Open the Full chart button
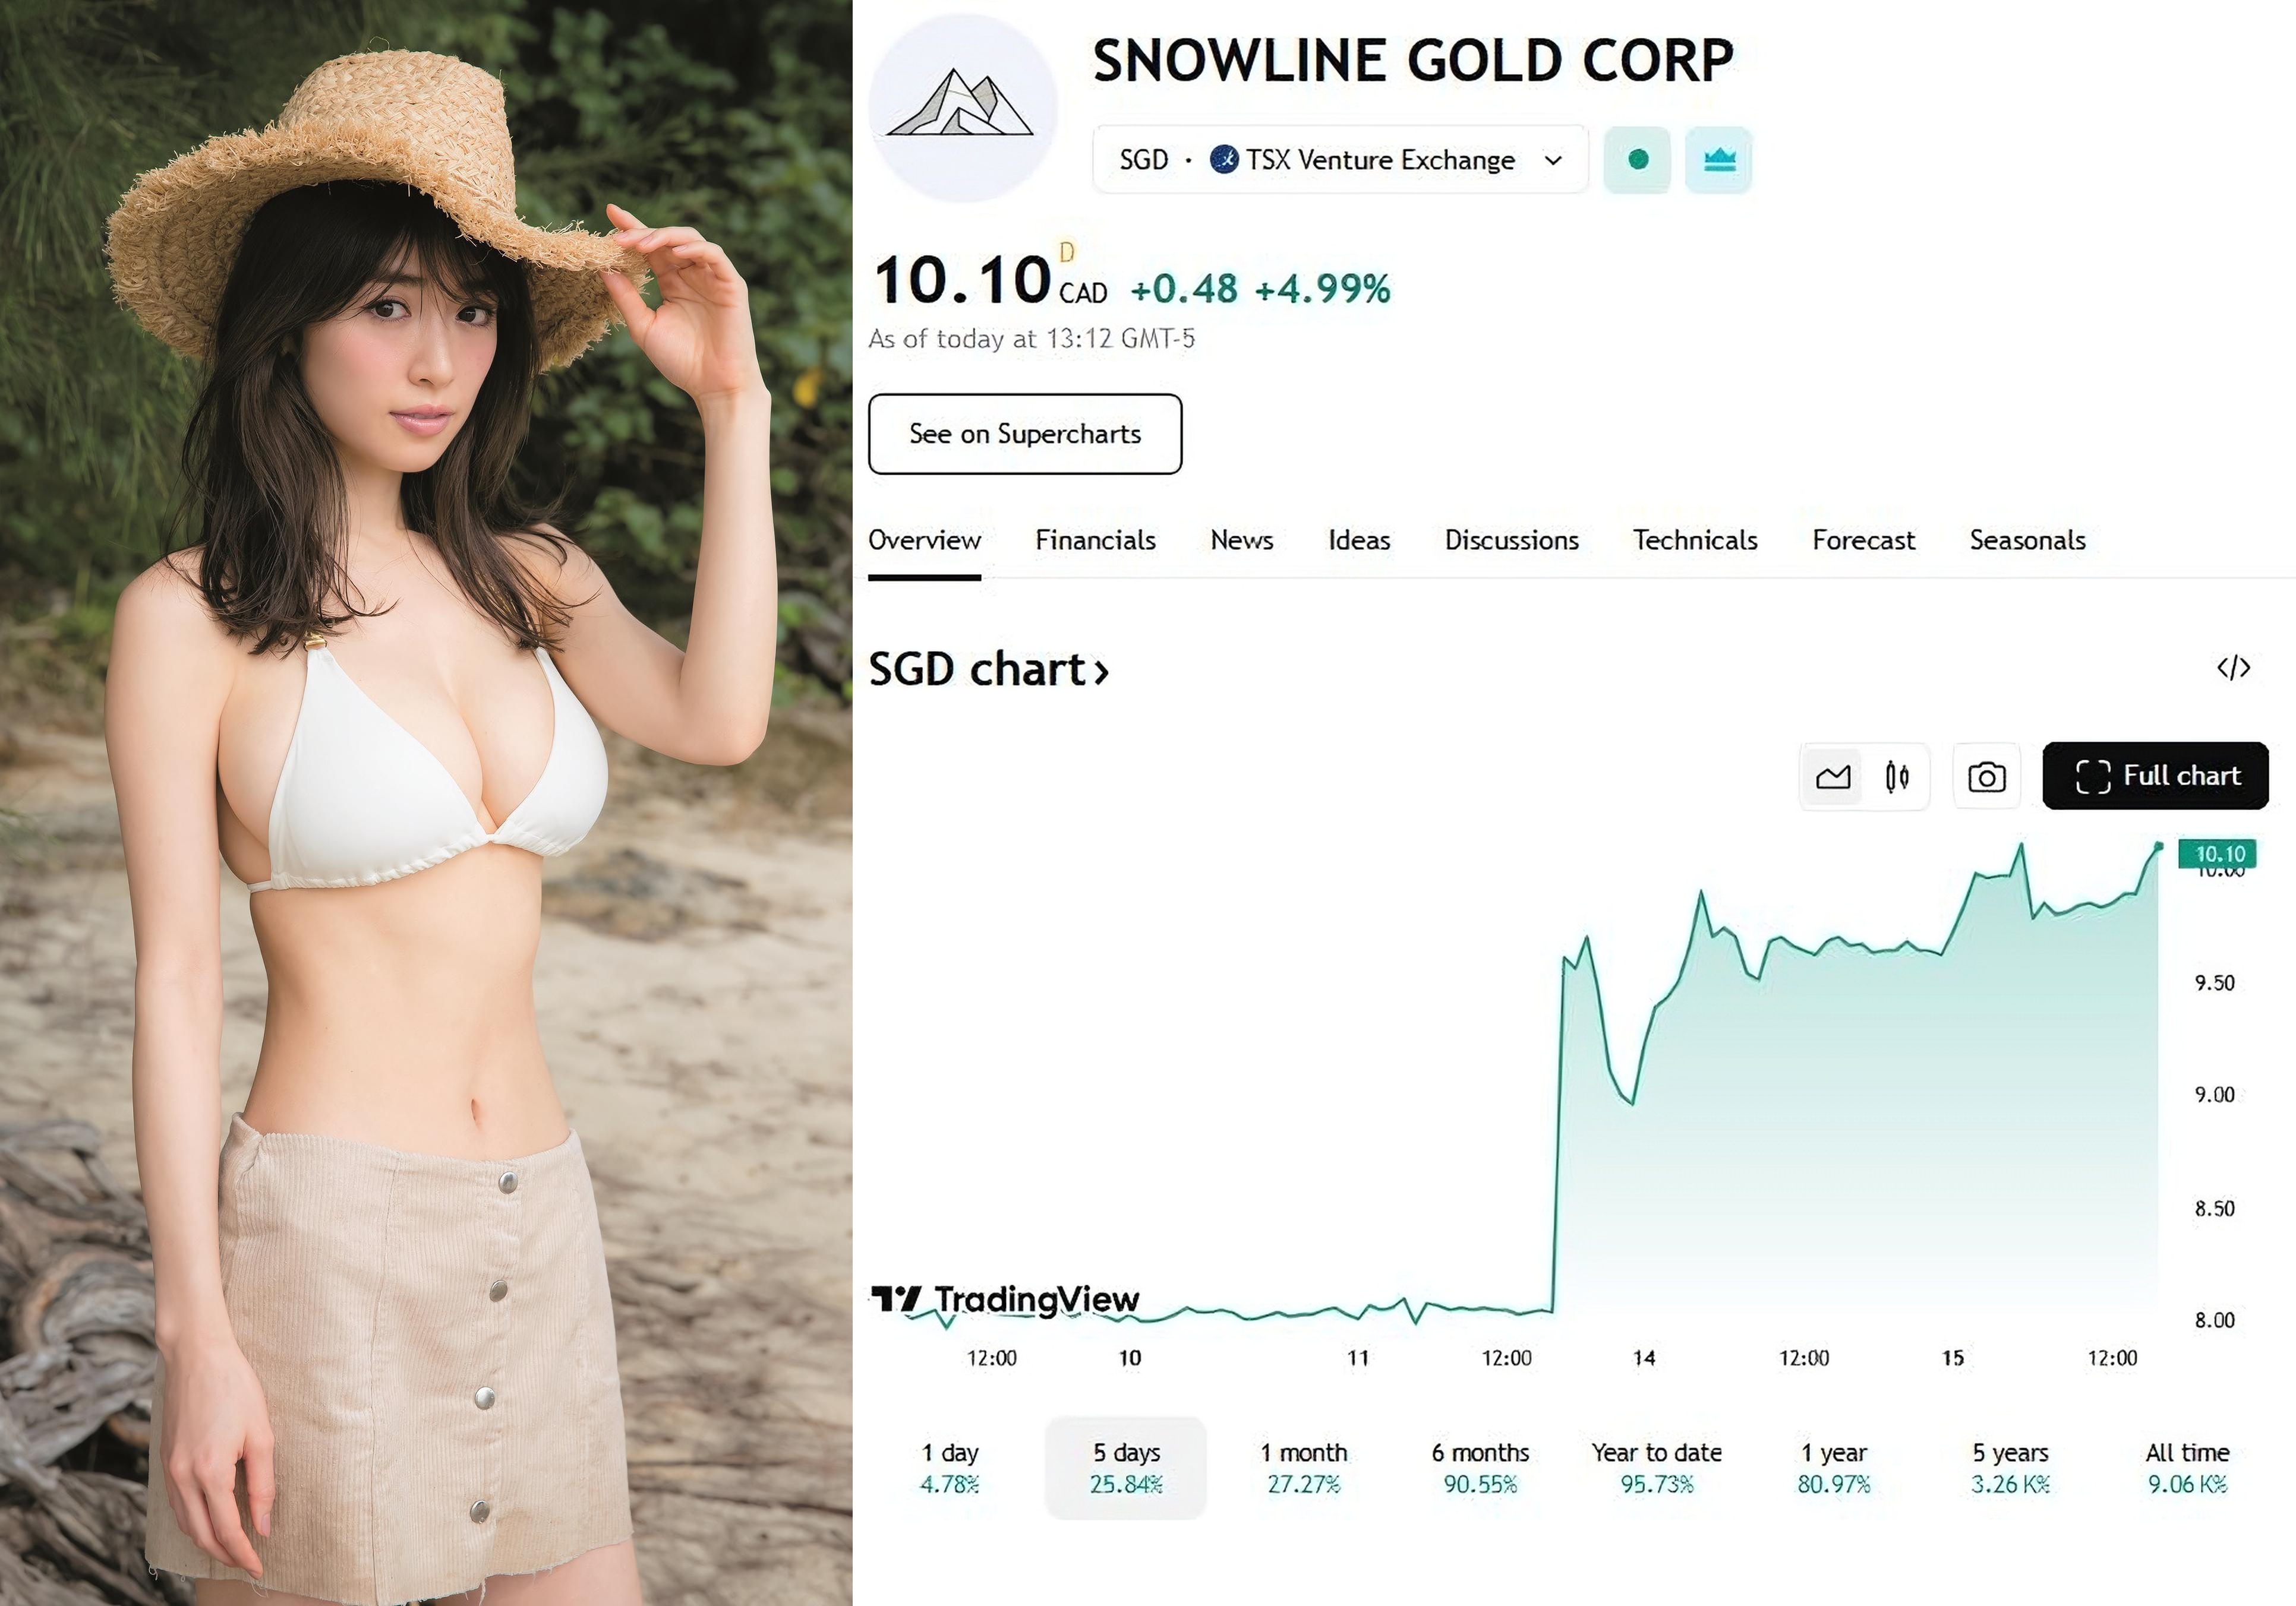Screen dimensions: 2296x1606 point(2155,776)
